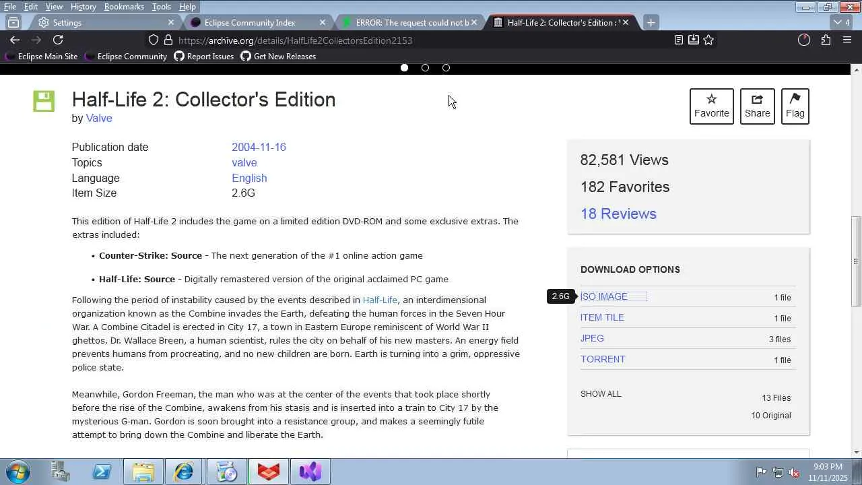Open the red fox taskbar application

point(269,472)
